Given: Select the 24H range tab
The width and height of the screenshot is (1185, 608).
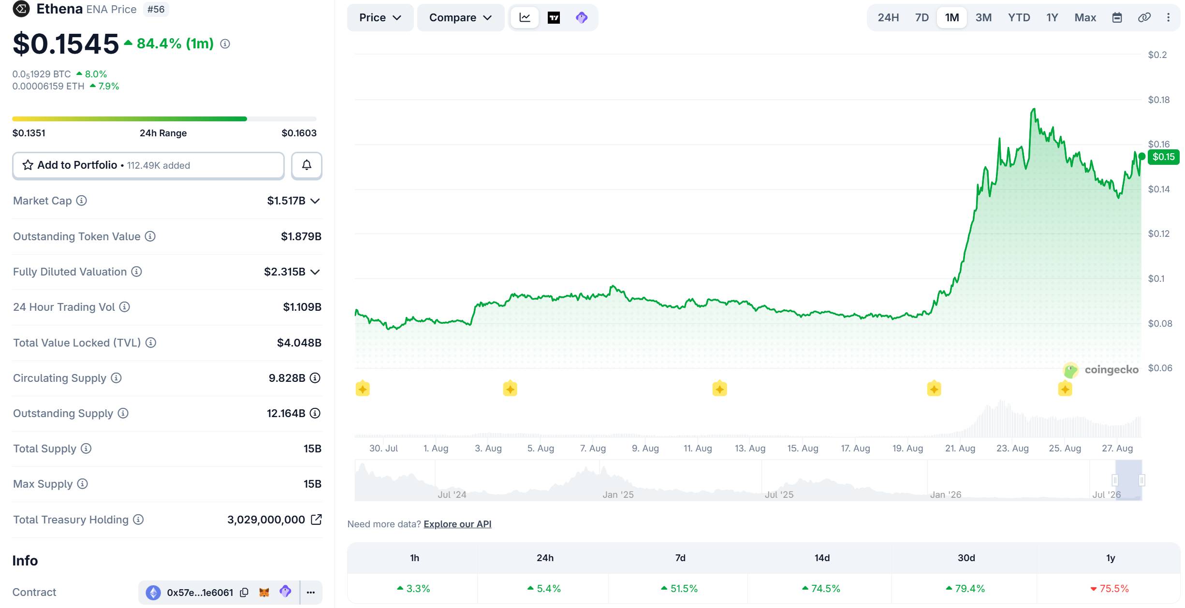Looking at the screenshot, I should pos(888,18).
